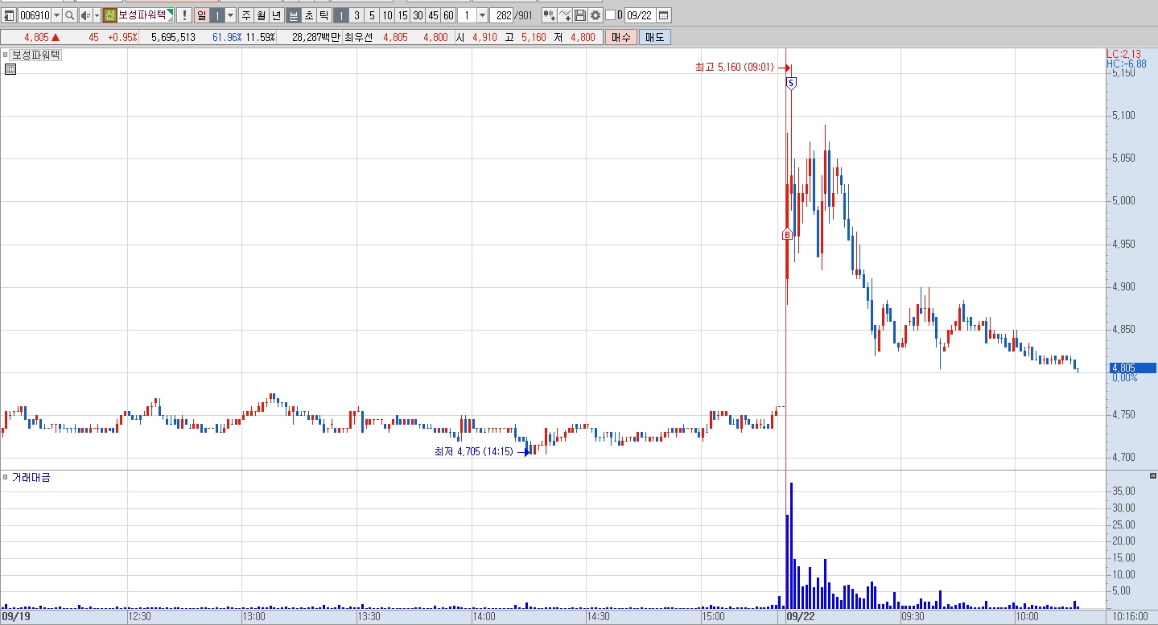Screen dimensions: 1158x625
Task: Click the stock code 006910 input field
Action: (35, 15)
